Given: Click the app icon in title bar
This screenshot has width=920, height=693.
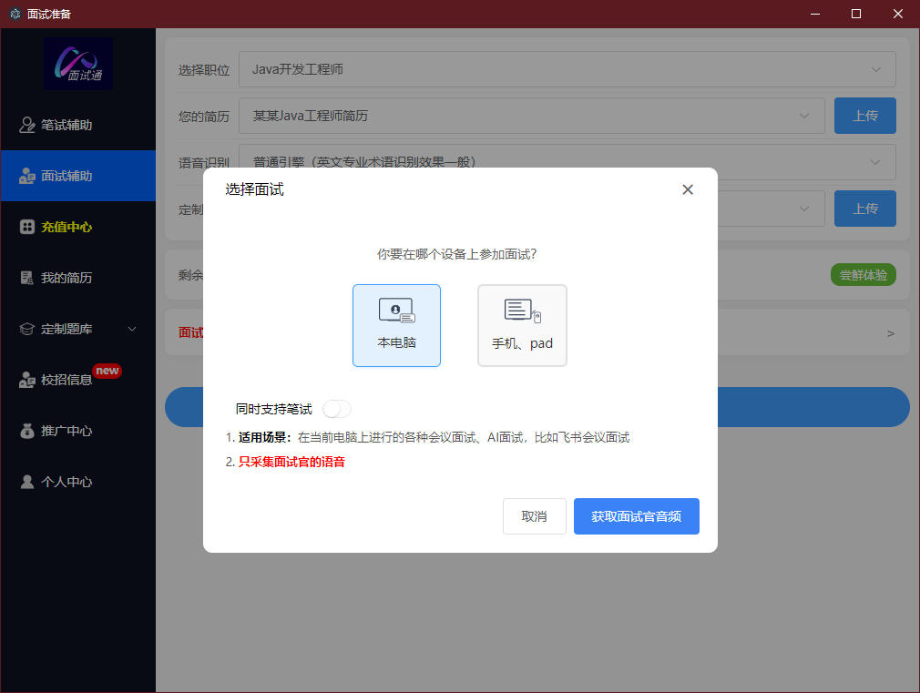Looking at the screenshot, I should click(15, 14).
